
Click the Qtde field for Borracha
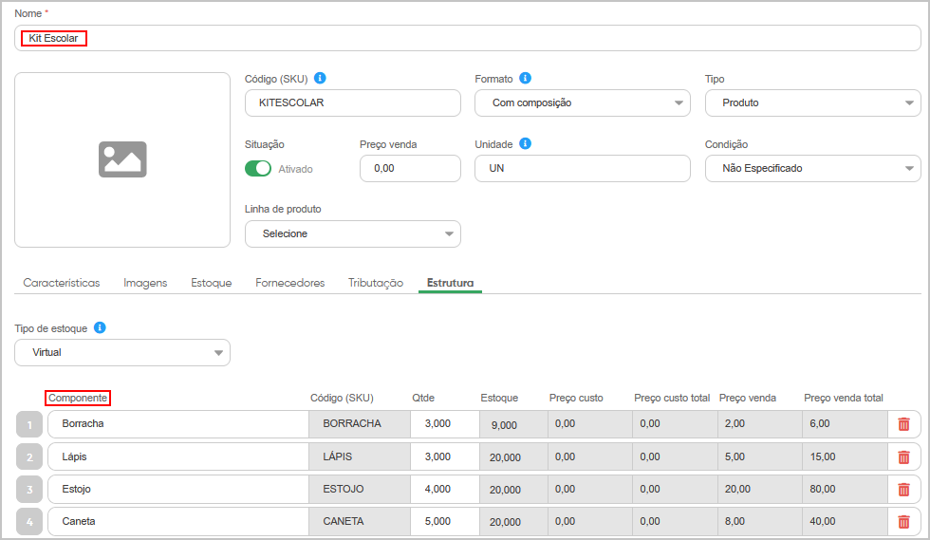click(x=444, y=423)
